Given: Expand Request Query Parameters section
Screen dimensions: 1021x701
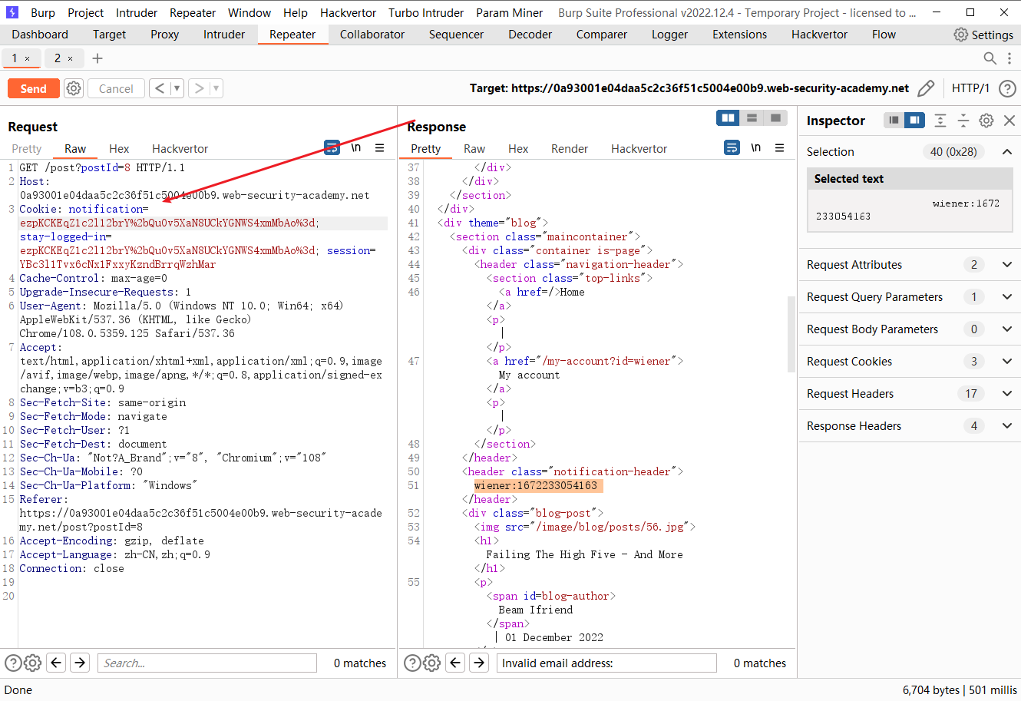Looking at the screenshot, I should (x=1006, y=297).
